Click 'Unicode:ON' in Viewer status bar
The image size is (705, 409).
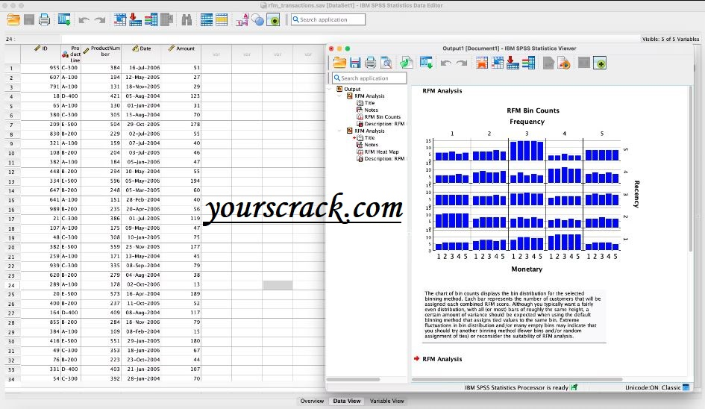pos(642,387)
